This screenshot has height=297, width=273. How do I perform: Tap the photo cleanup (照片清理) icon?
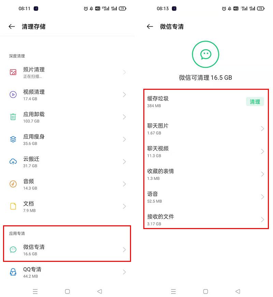(13, 72)
